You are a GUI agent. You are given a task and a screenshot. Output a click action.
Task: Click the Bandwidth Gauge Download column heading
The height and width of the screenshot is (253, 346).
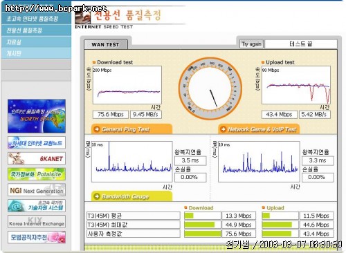[201, 208]
